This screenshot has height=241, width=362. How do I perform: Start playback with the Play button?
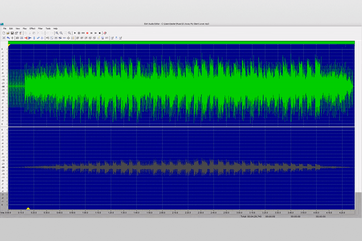75,33
